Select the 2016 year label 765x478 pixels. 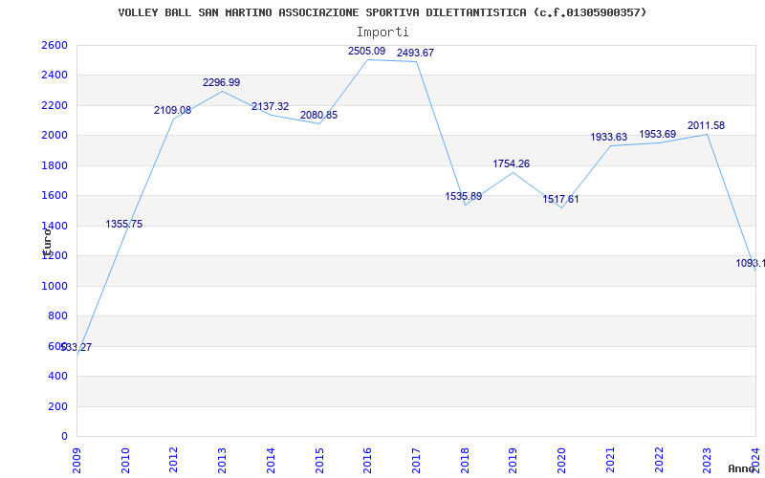pos(368,461)
